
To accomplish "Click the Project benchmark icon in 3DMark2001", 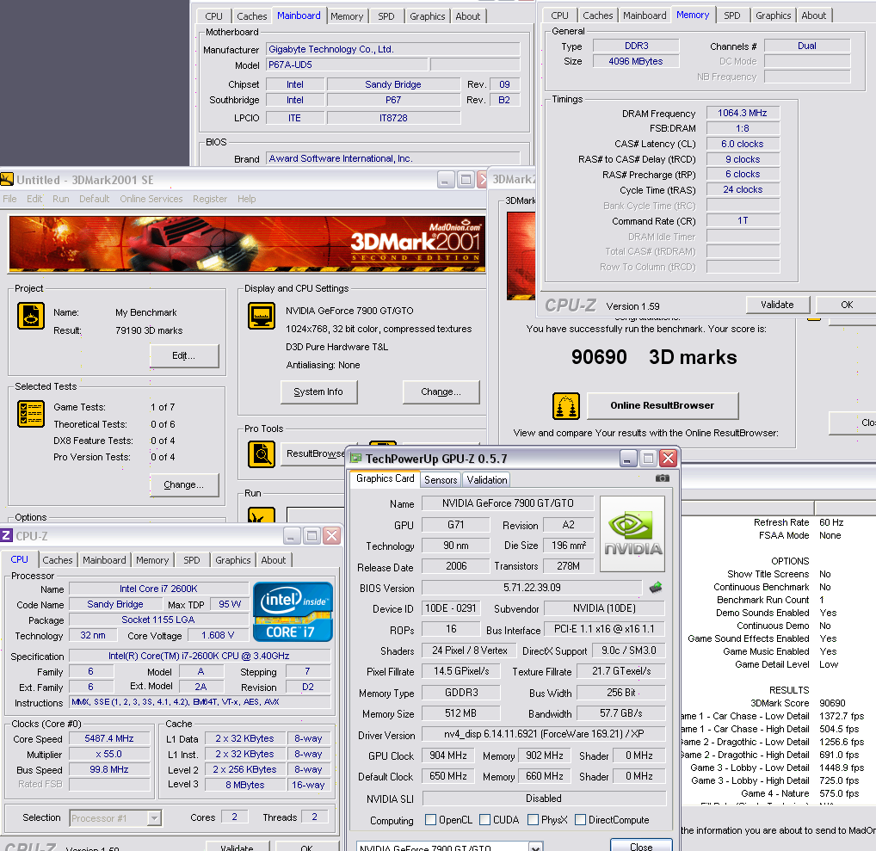I will click(31, 316).
